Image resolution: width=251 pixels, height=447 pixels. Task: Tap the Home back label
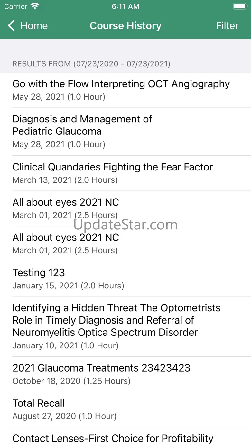click(x=34, y=26)
